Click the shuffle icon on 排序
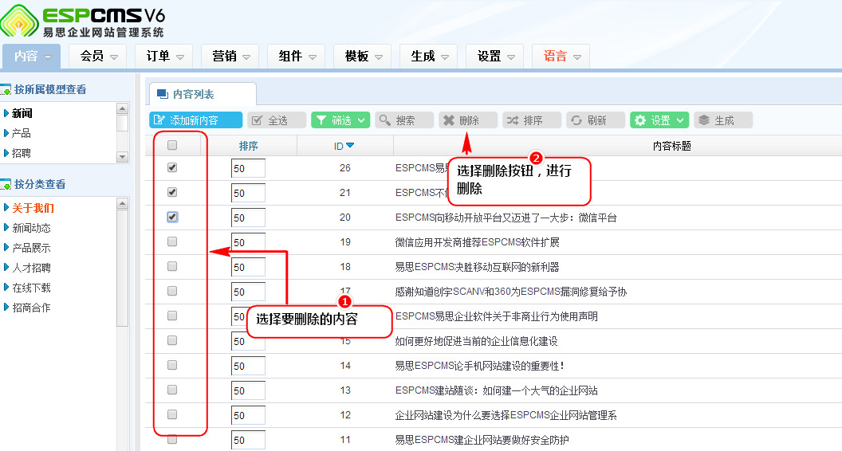The height and width of the screenshot is (451, 842). [x=513, y=120]
